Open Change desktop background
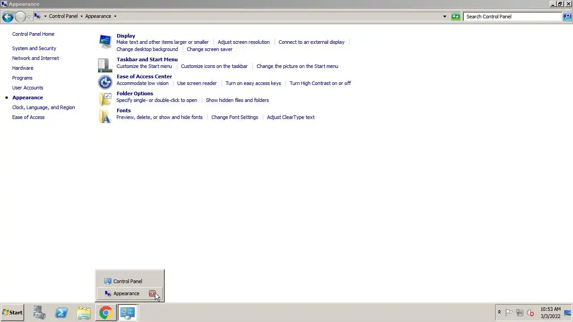The height and width of the screenshot is (322, 573). [147, 49]
